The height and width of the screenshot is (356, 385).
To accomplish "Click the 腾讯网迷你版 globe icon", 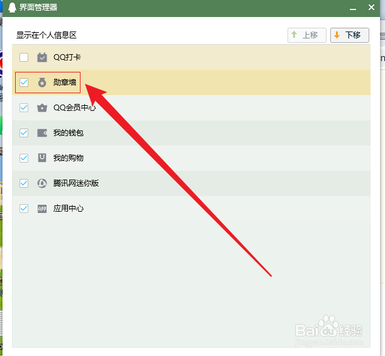I will [x=42, y=183].
